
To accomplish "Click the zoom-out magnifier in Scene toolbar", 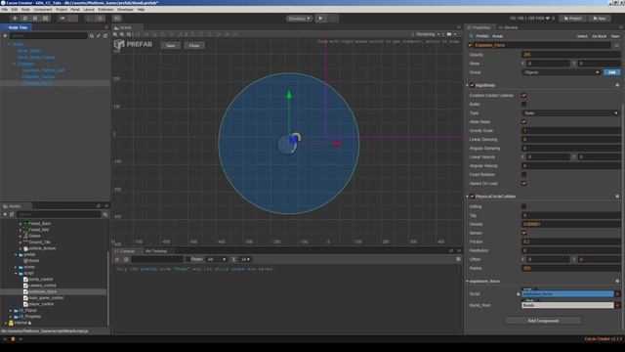I will tap(122, 34).
